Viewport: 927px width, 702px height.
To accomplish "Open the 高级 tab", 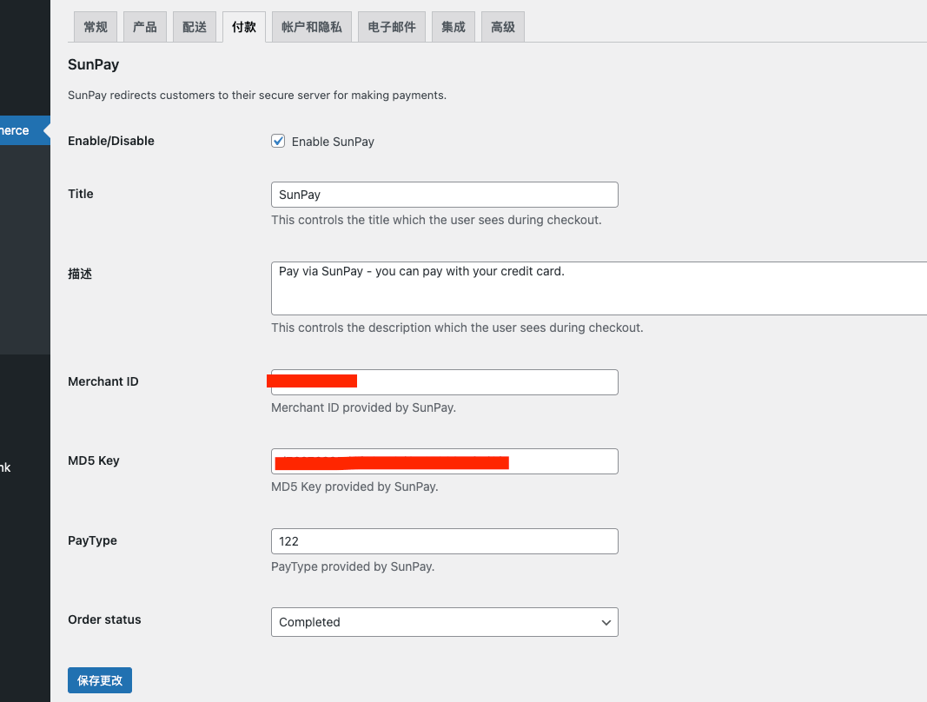I will coord(503,27).
